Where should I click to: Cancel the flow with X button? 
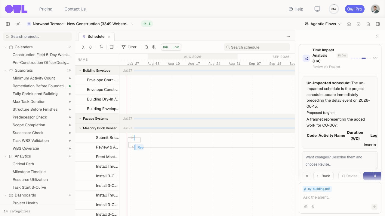[x=306, y=176]
